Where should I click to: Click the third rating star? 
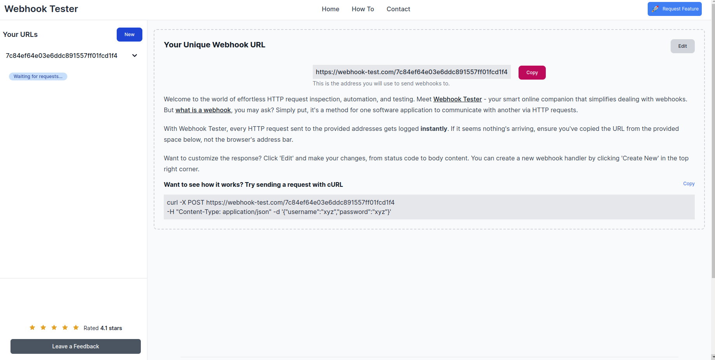click(x=54, y=328)
